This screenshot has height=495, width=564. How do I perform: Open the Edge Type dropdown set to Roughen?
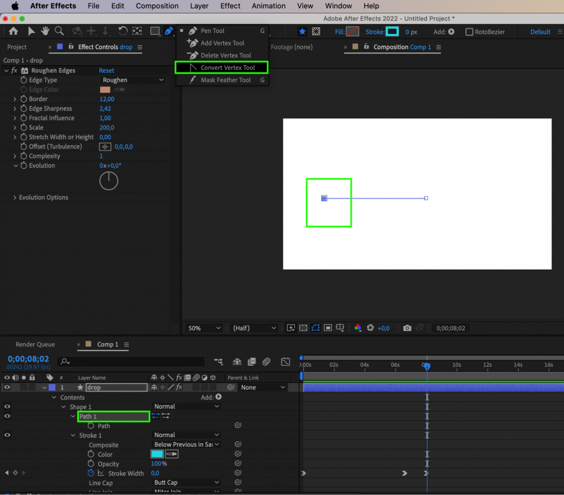[132, 80]
